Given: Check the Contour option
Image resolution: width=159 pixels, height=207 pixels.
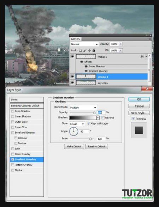Looking at the screenshot, I should (16, 138).
